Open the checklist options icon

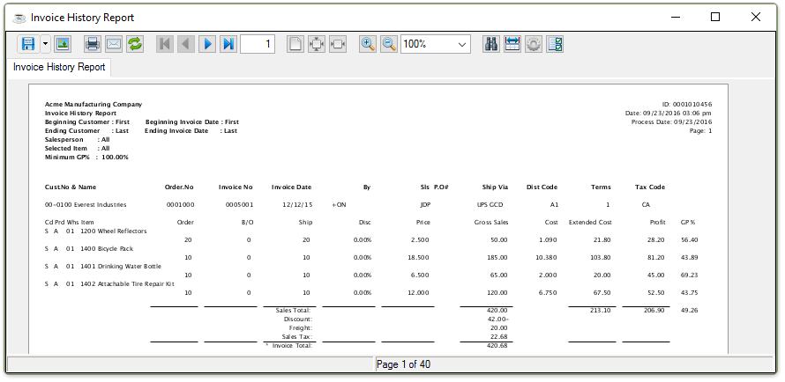click(x=555, y=44)
